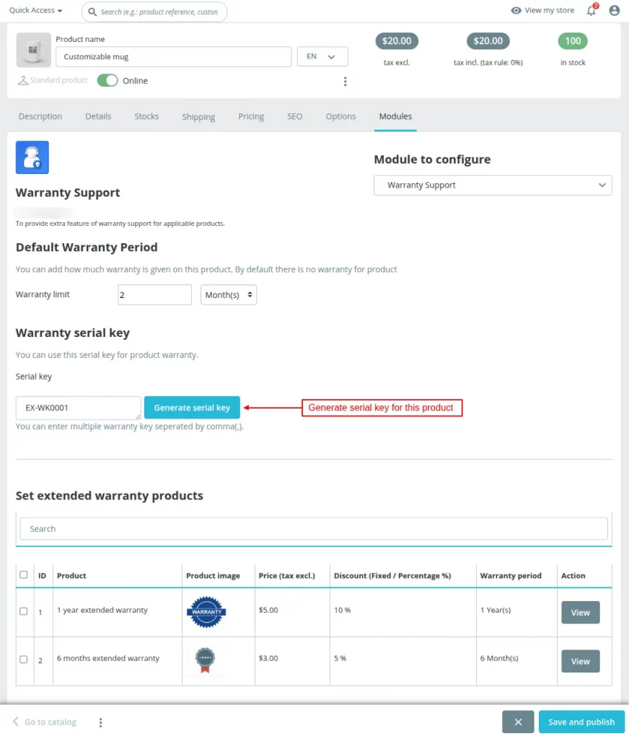Viewport: 629px width, 739px height.
Task: Open the Shipping tab
Action: [198, 117]
